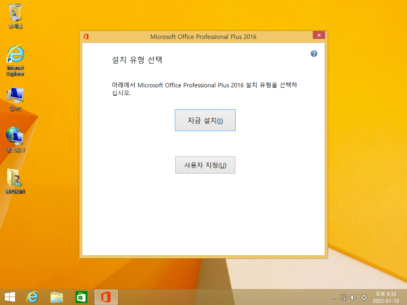407x305 pixels.
Task: Open the 휴지통 recycle bin icon
Action: click(x=16, y=16)
